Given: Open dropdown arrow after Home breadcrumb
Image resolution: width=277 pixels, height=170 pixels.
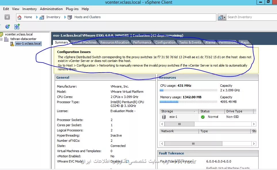Looking at the screenshot, I should click(x=37, y=17).
